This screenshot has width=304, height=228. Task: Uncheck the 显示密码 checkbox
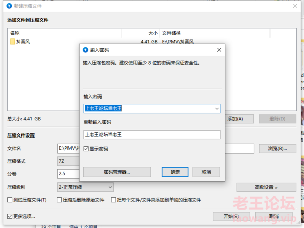pos(86,149)
